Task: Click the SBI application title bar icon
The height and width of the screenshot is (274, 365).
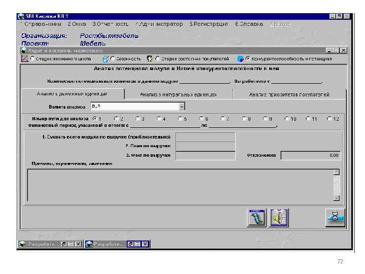Action: [x=21, y=16]
